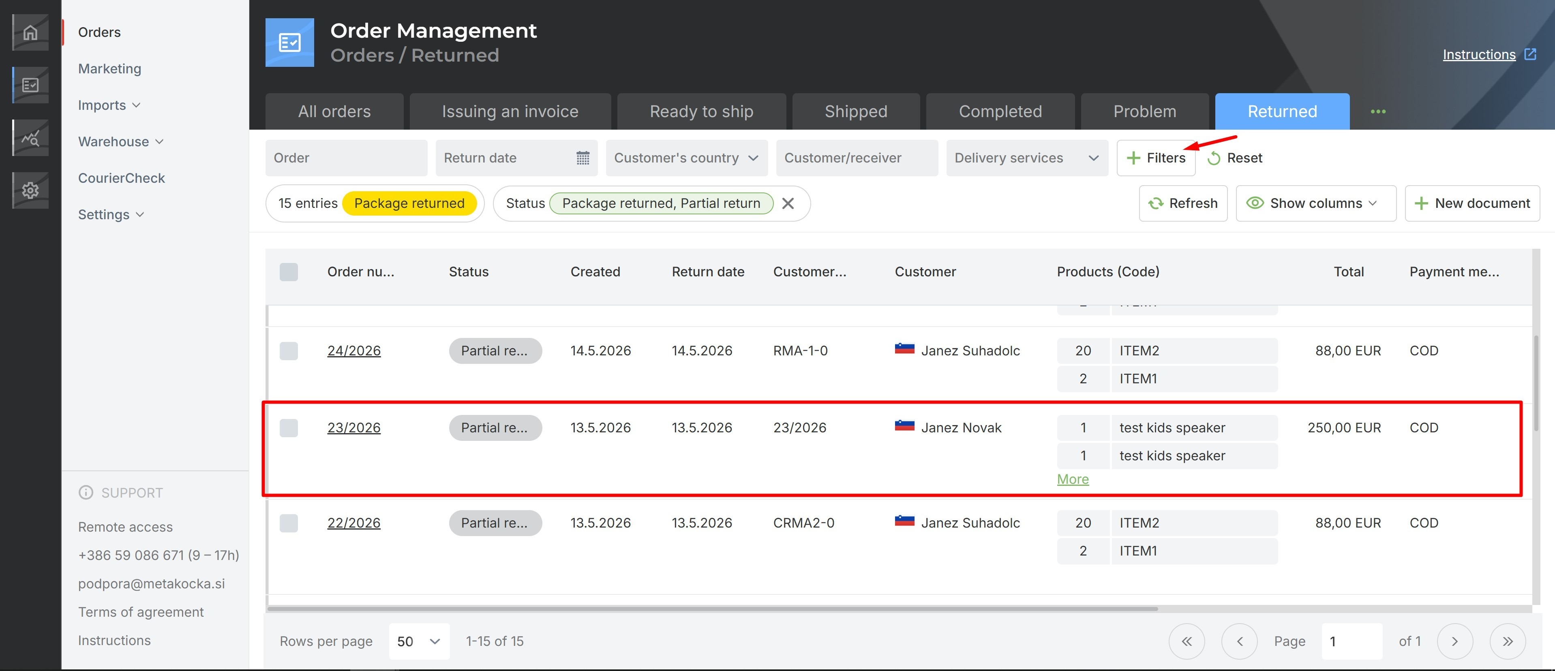Click the Order Management header icon

290,42
